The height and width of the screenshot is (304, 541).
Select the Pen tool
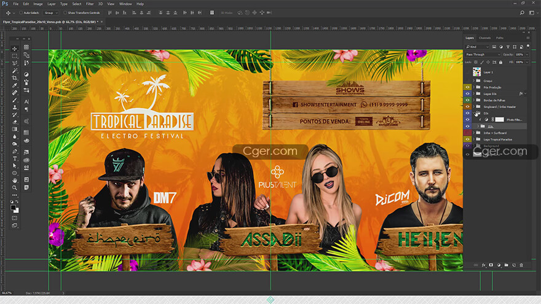point(15,151)
